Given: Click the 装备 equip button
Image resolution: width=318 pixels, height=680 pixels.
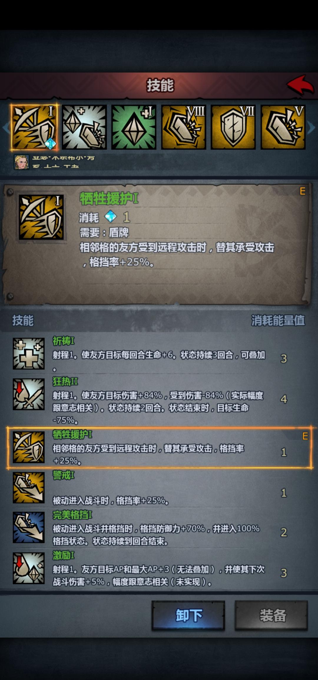Looking at the screenshot, I should point(271,615).
